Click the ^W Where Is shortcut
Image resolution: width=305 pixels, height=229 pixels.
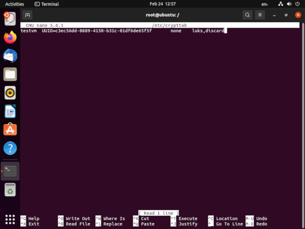click(x=110, y=218)
